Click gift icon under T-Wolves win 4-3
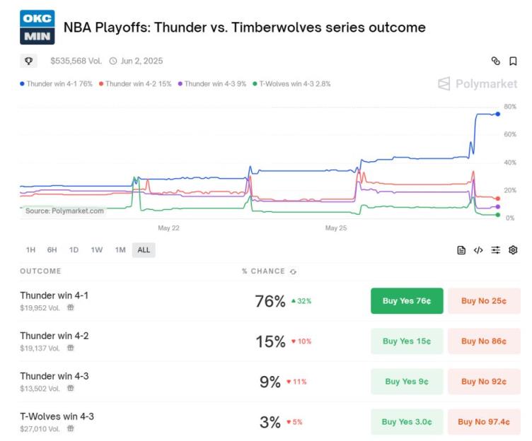Screen dimensions: 532x441 pos(70,428)
